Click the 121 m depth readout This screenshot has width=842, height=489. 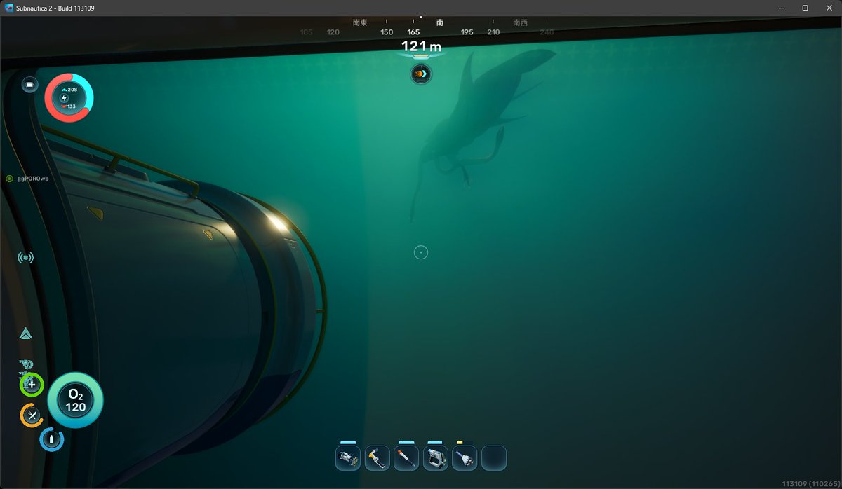421,47
